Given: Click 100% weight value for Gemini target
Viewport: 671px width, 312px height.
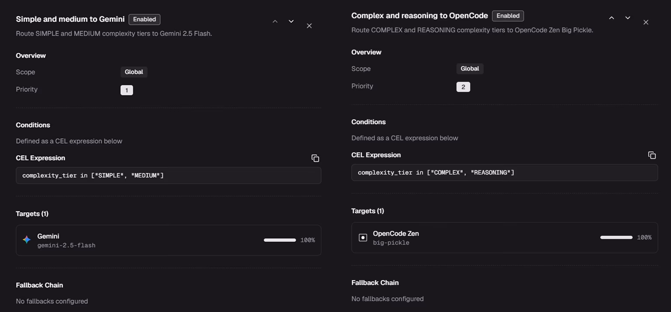Looking at the screenshot, I should tap(308, 240).
